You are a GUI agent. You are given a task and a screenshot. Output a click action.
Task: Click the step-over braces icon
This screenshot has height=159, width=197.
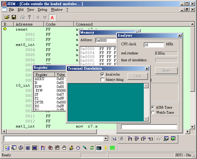pos(137,139)
